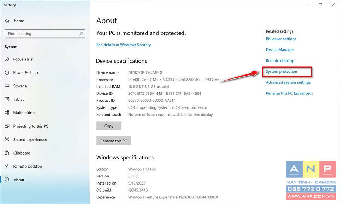Click device name DESKTOP-C64MBQL
340x204 pixels.
146,72
